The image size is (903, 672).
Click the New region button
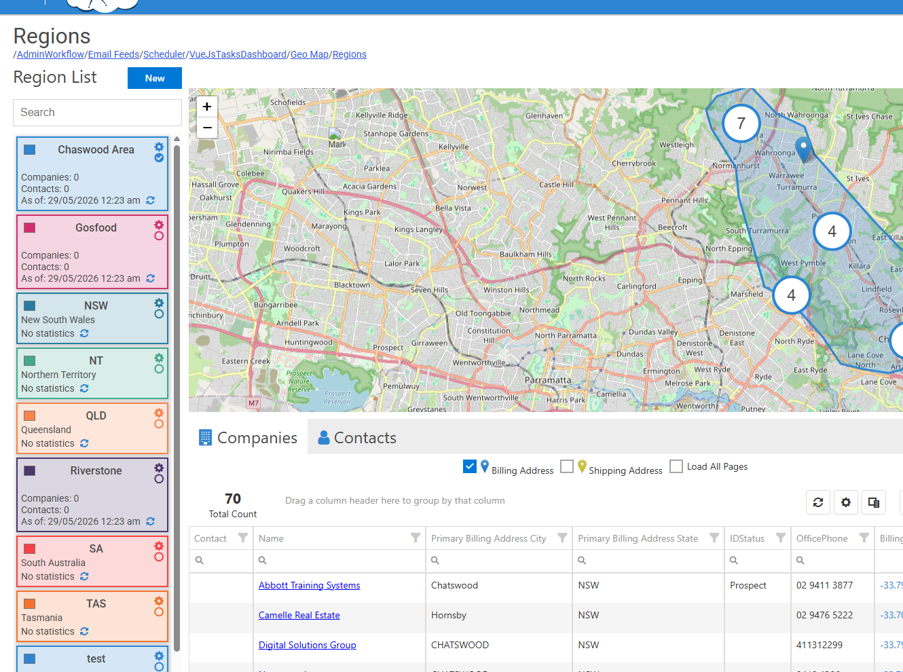pyautogui.click(x=155, y=78)
